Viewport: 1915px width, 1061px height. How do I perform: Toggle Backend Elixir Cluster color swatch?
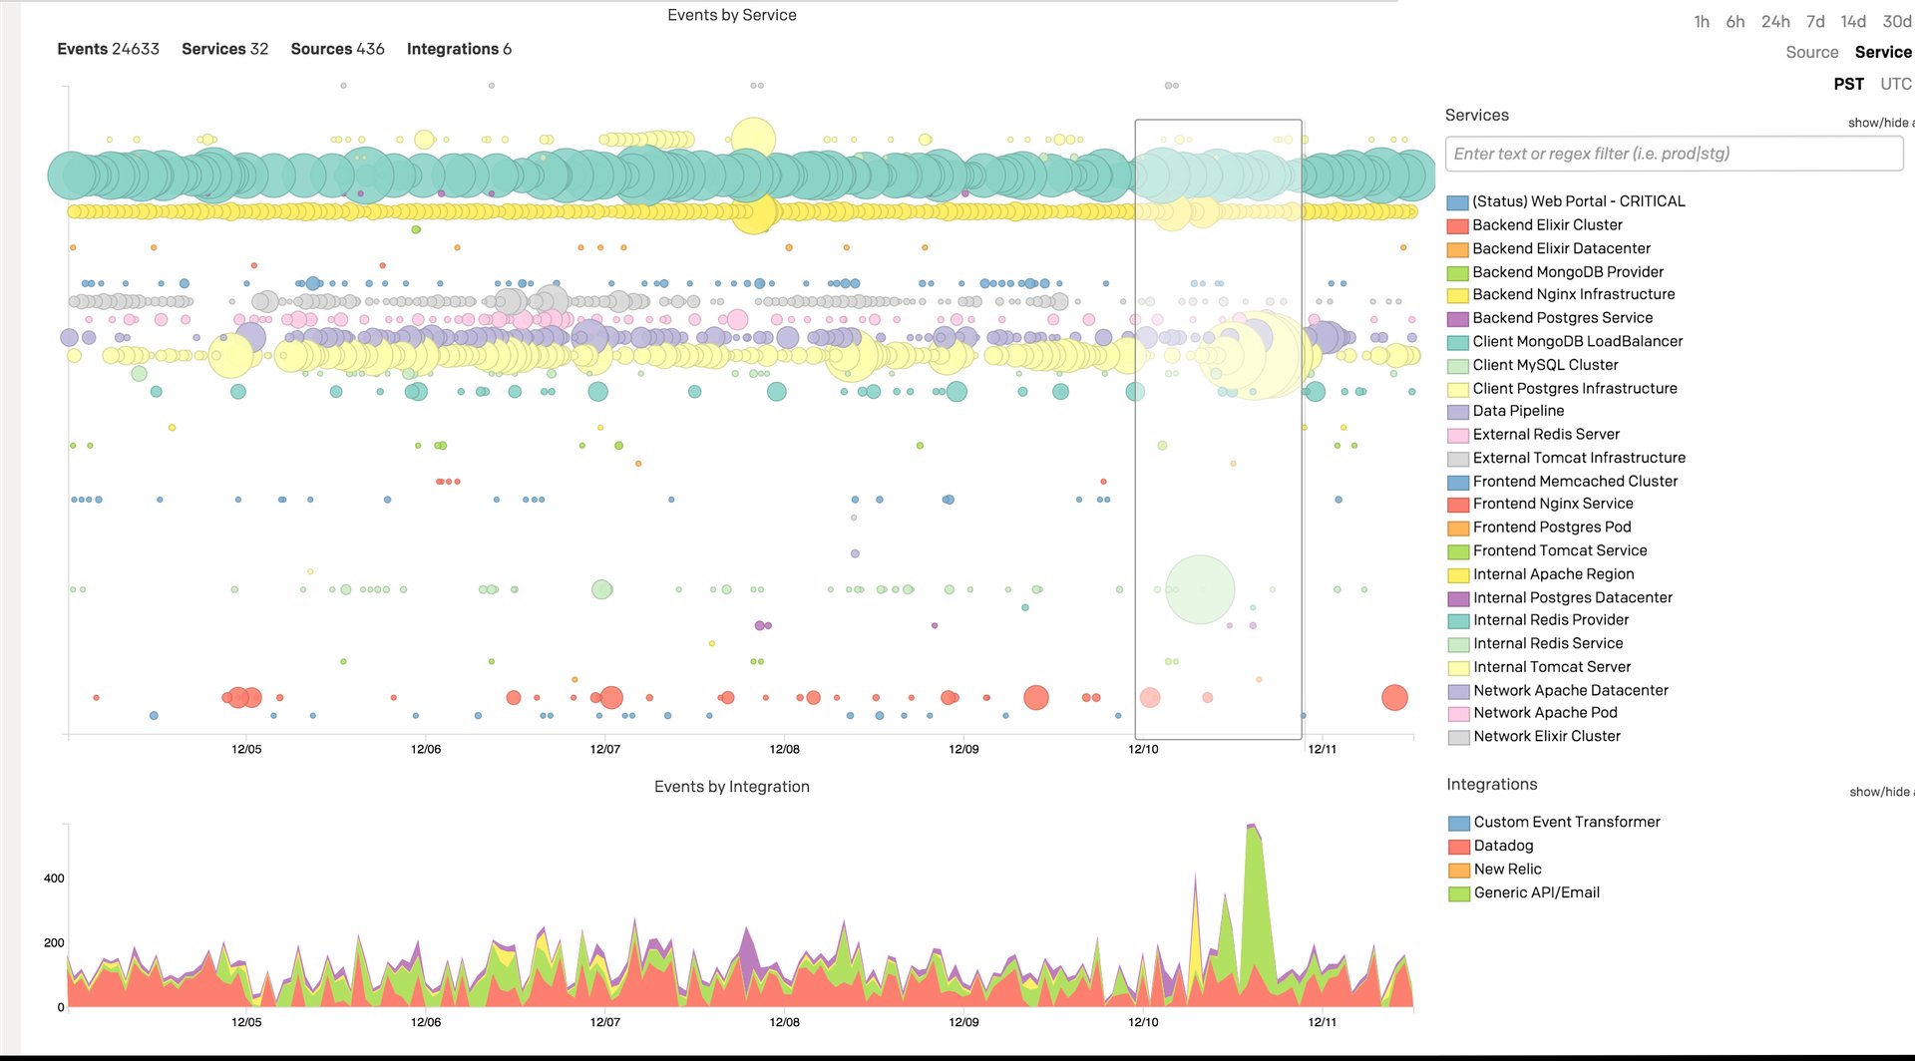(x=1458, y=226)
